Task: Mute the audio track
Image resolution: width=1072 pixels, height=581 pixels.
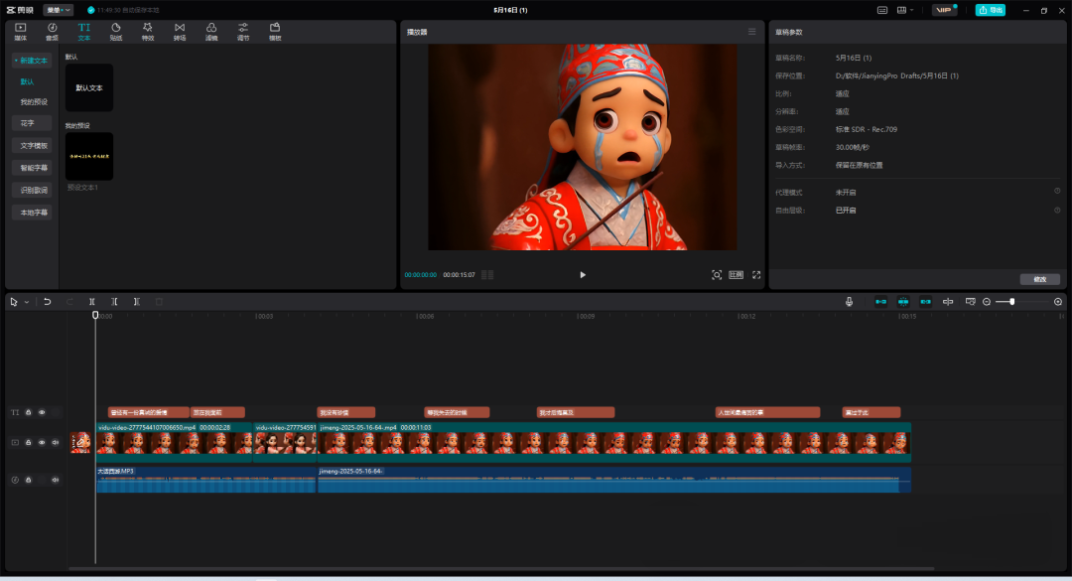Action: [x=56, y=480]
